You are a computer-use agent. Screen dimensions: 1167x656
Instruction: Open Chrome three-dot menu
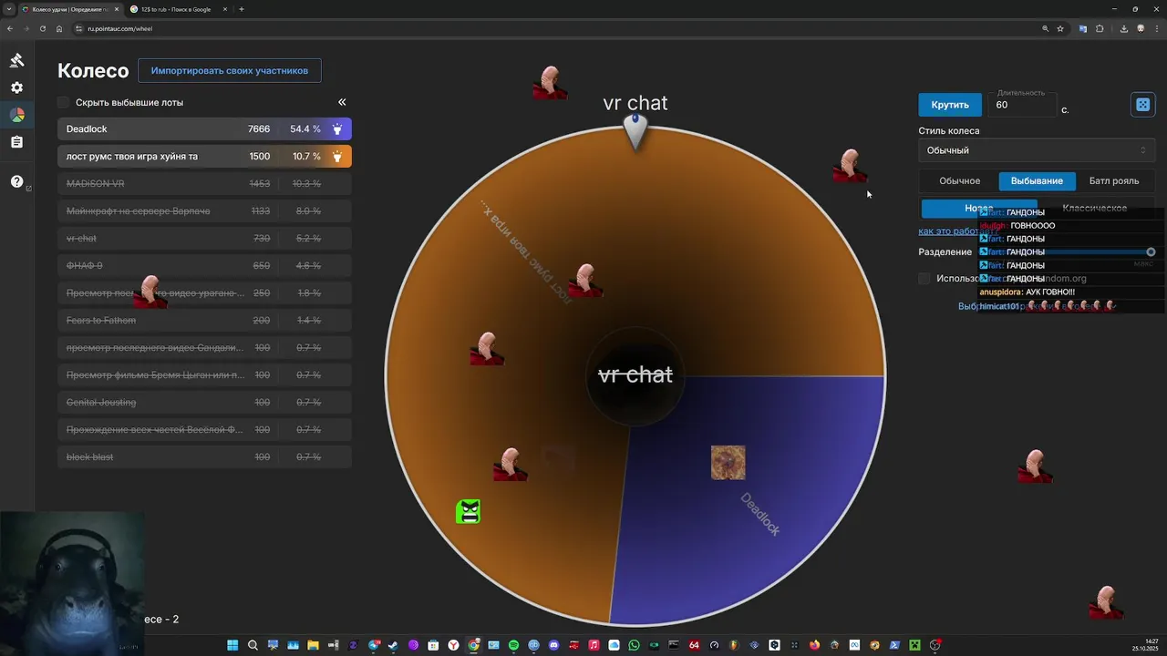point(1156,28)
